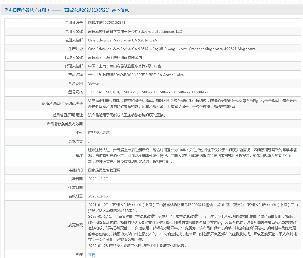The image size is (303, 258).
Task: Click the 管理类别 value 第三类
Action: coord(94,83)
